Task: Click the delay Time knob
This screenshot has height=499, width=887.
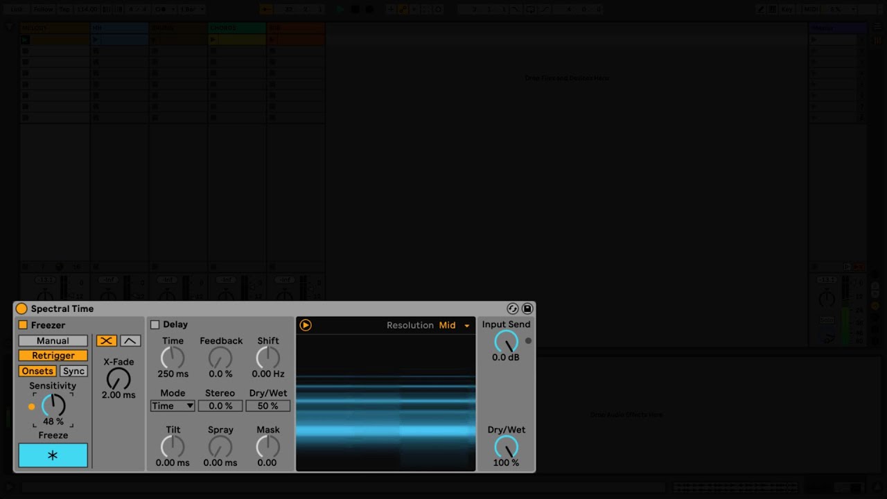Action: pos(173,358)
